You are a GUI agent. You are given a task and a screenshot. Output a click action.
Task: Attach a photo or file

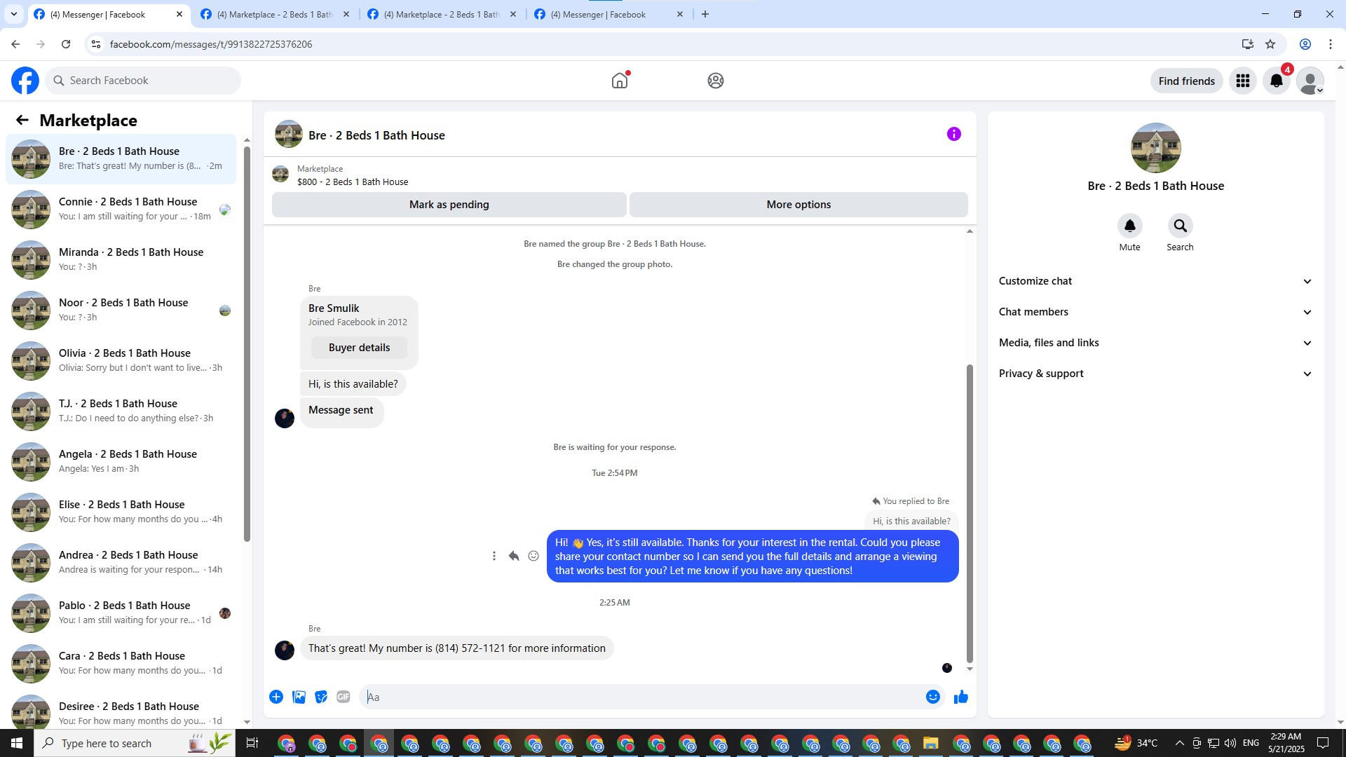click(x=299, y=697)
